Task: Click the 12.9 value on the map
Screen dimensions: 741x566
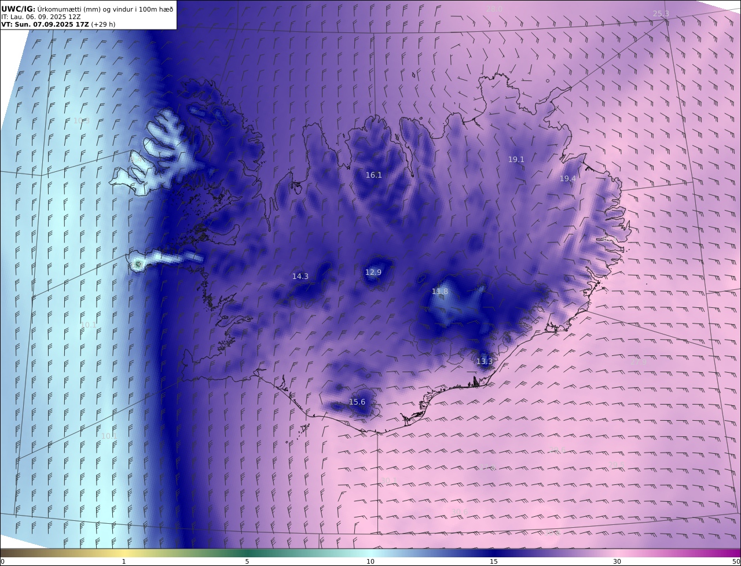Action: click(x=373, y=272)
